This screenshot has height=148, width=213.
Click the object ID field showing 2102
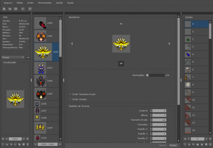pos(15,139)
